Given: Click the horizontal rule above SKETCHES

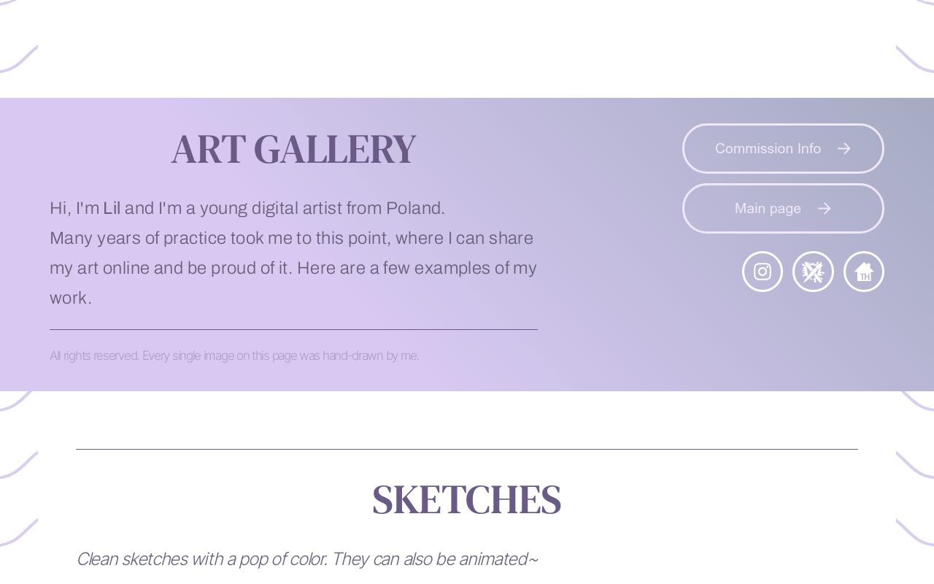Looking at the screenshot, I should pyautogui.click(x=466, y=448).
